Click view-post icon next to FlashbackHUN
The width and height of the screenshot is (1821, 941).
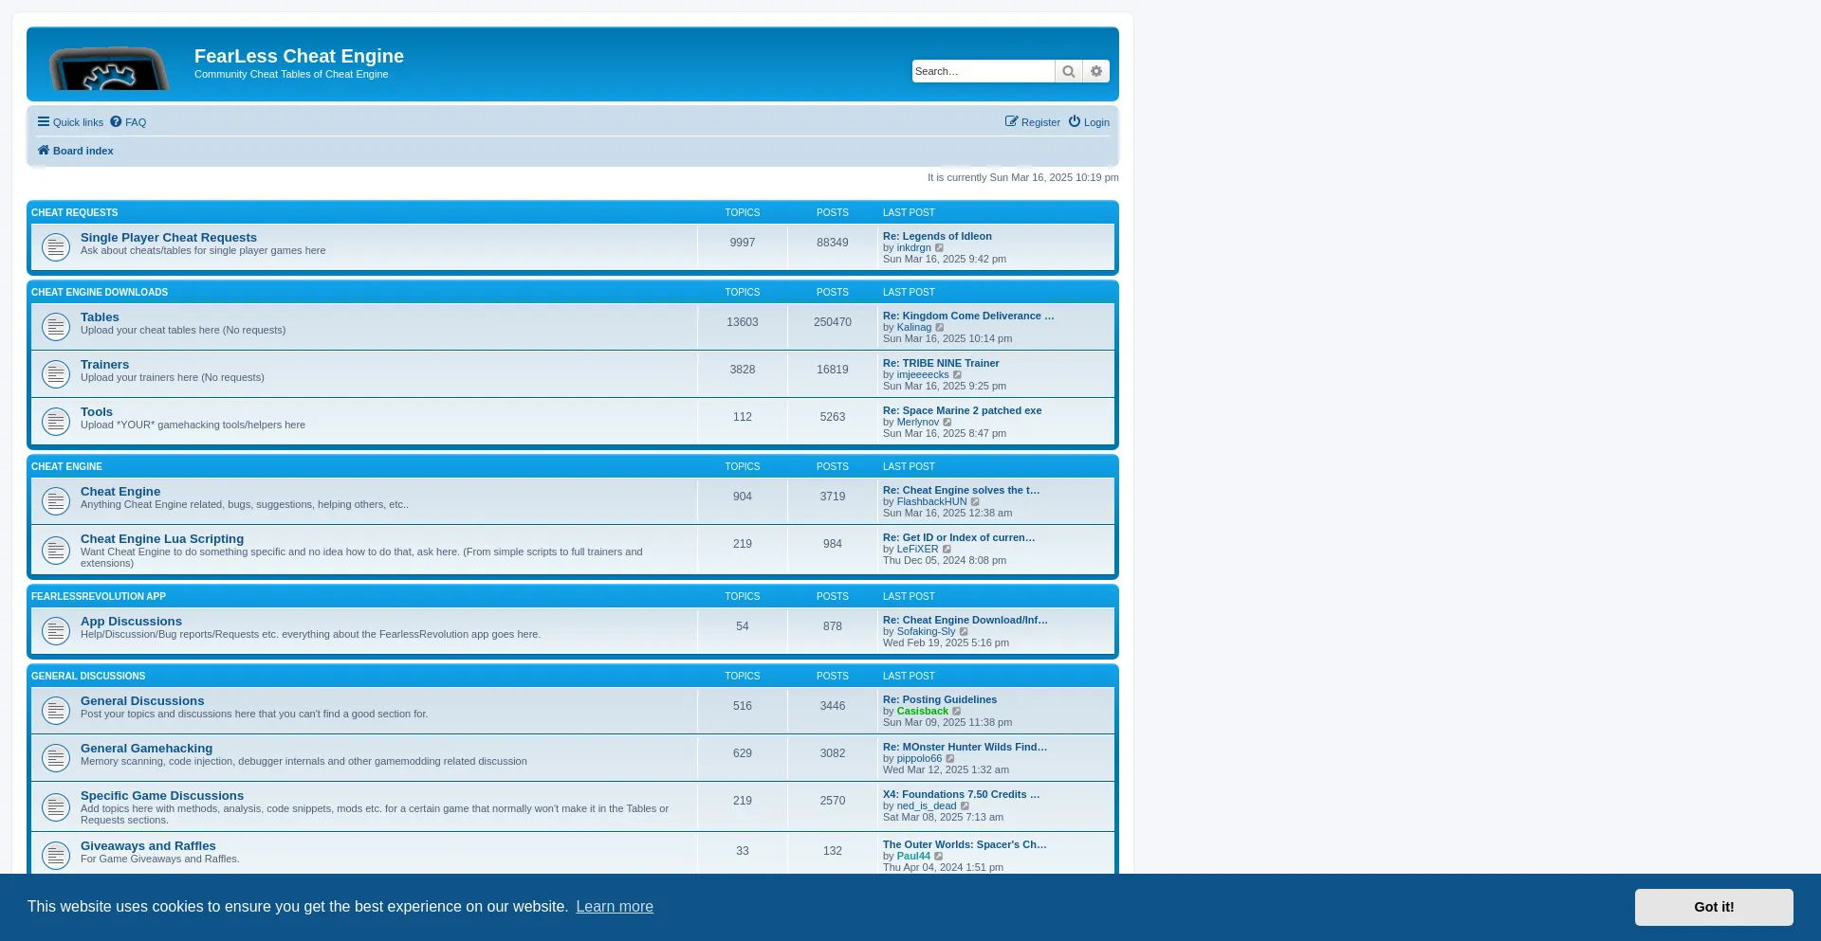point(976,502)
